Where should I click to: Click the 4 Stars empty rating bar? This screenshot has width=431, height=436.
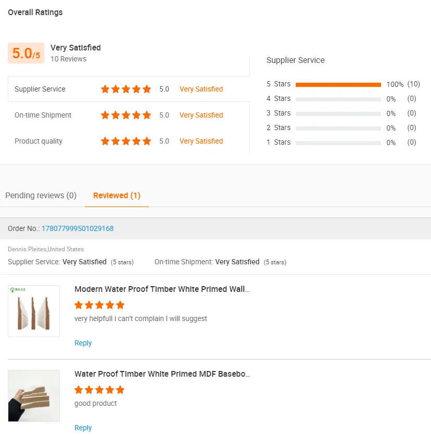[338, 99]
